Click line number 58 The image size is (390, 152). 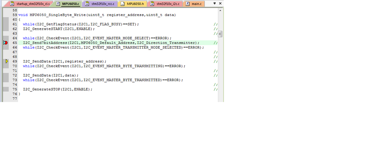15,10
